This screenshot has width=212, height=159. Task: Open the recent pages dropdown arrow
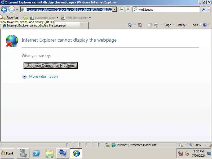(17, 10)
